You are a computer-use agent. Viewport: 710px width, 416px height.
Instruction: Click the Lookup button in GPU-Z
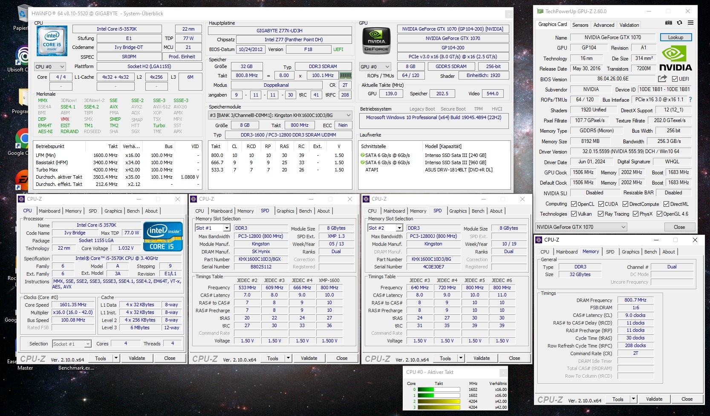click(x=675, y=37)
